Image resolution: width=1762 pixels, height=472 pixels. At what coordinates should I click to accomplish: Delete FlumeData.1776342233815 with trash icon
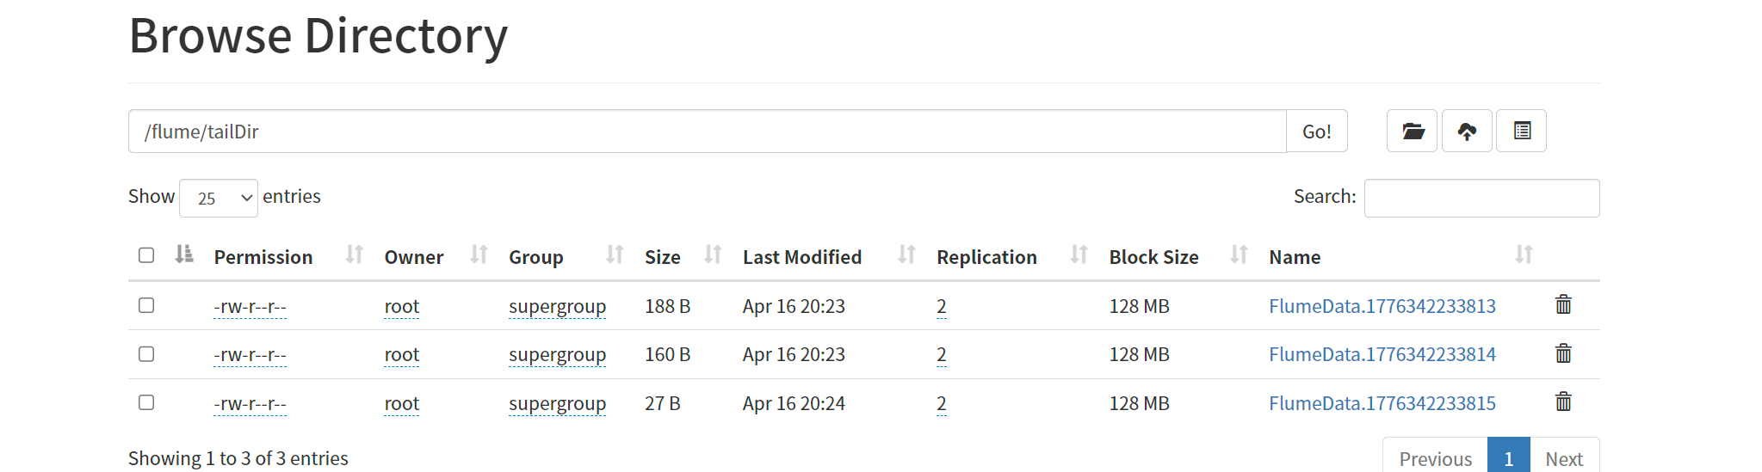click(1563, 402)
